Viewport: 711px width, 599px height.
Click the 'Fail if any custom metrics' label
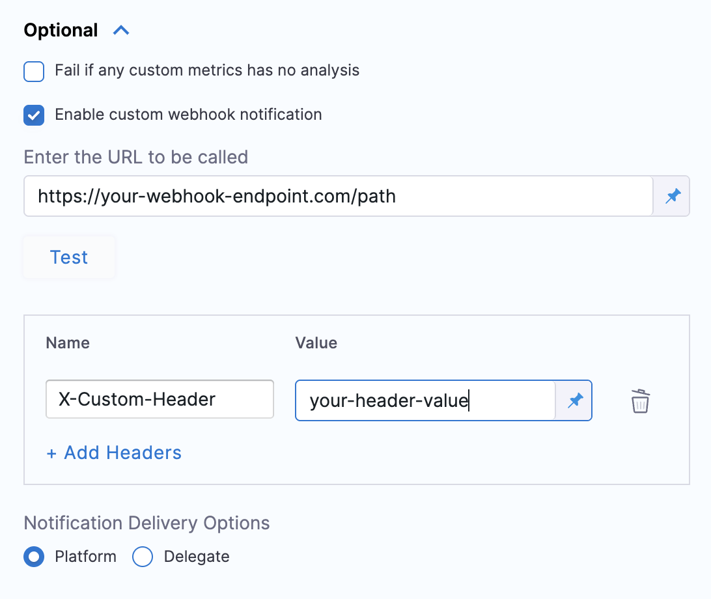[x=207, y=70]
